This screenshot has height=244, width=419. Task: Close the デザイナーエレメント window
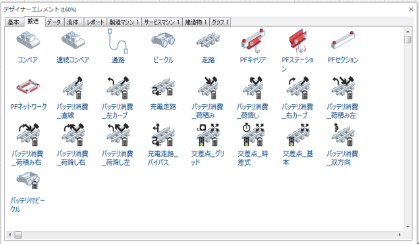411,9
